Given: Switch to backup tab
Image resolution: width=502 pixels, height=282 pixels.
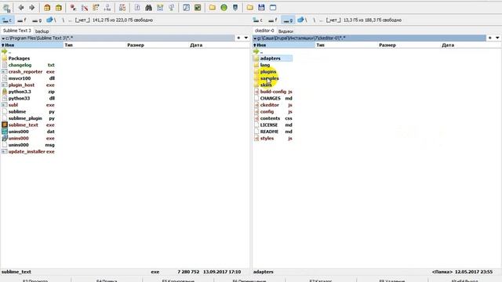Looking at the screenshot, I should 42,31.
